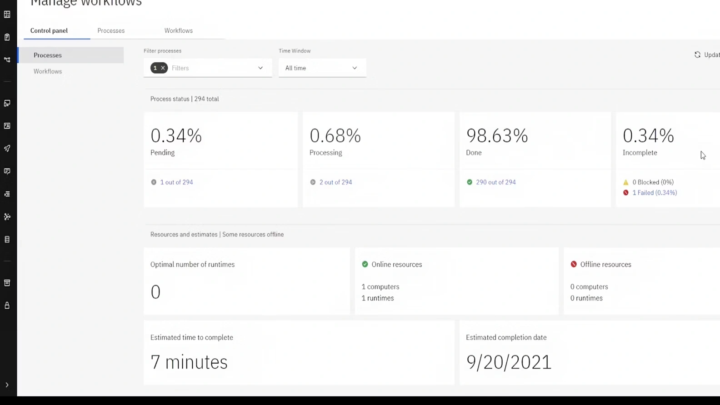
Task: Click the server stack icon in sidebar
Action: point(7,240)
